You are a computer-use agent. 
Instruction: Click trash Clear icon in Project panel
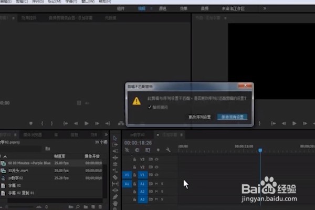click(100, 206)
